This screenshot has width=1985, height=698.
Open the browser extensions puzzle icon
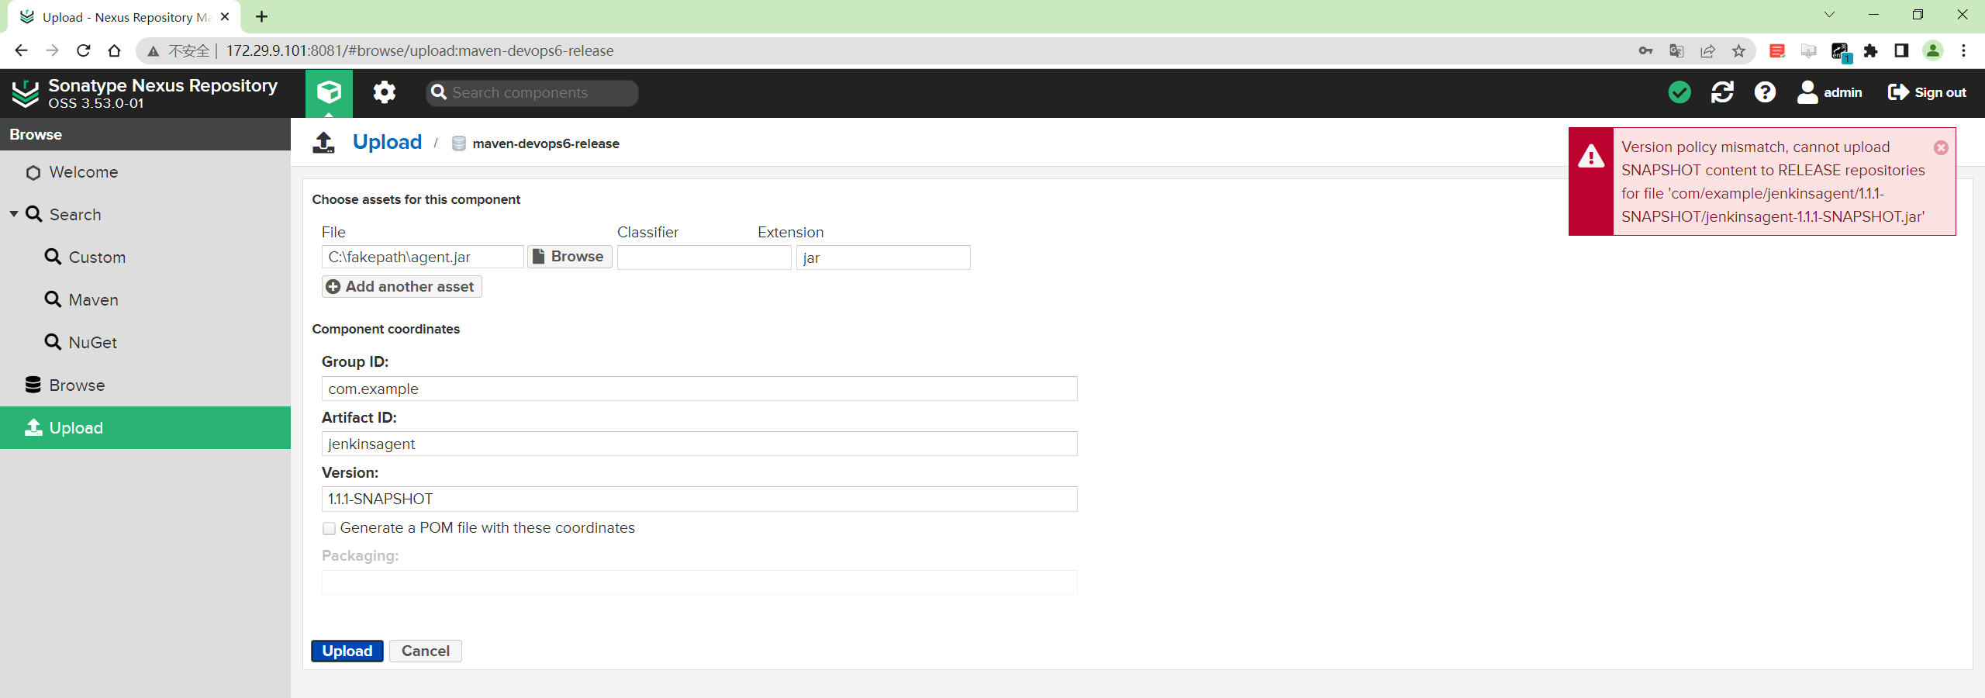coord(1871,50)
